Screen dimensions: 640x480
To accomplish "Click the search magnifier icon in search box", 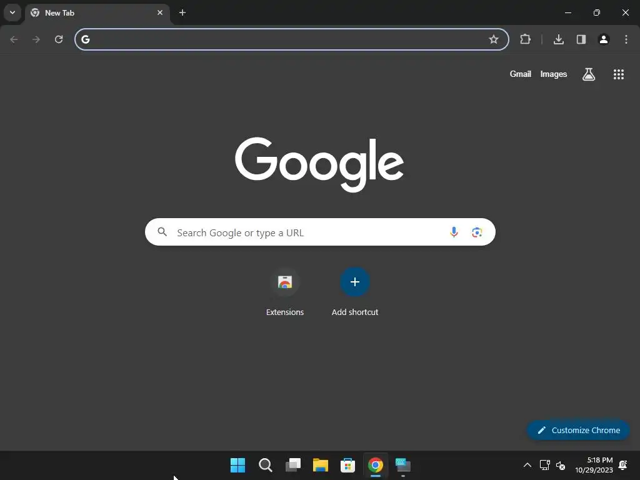I will pyautogui.click(x=162, y=232).
